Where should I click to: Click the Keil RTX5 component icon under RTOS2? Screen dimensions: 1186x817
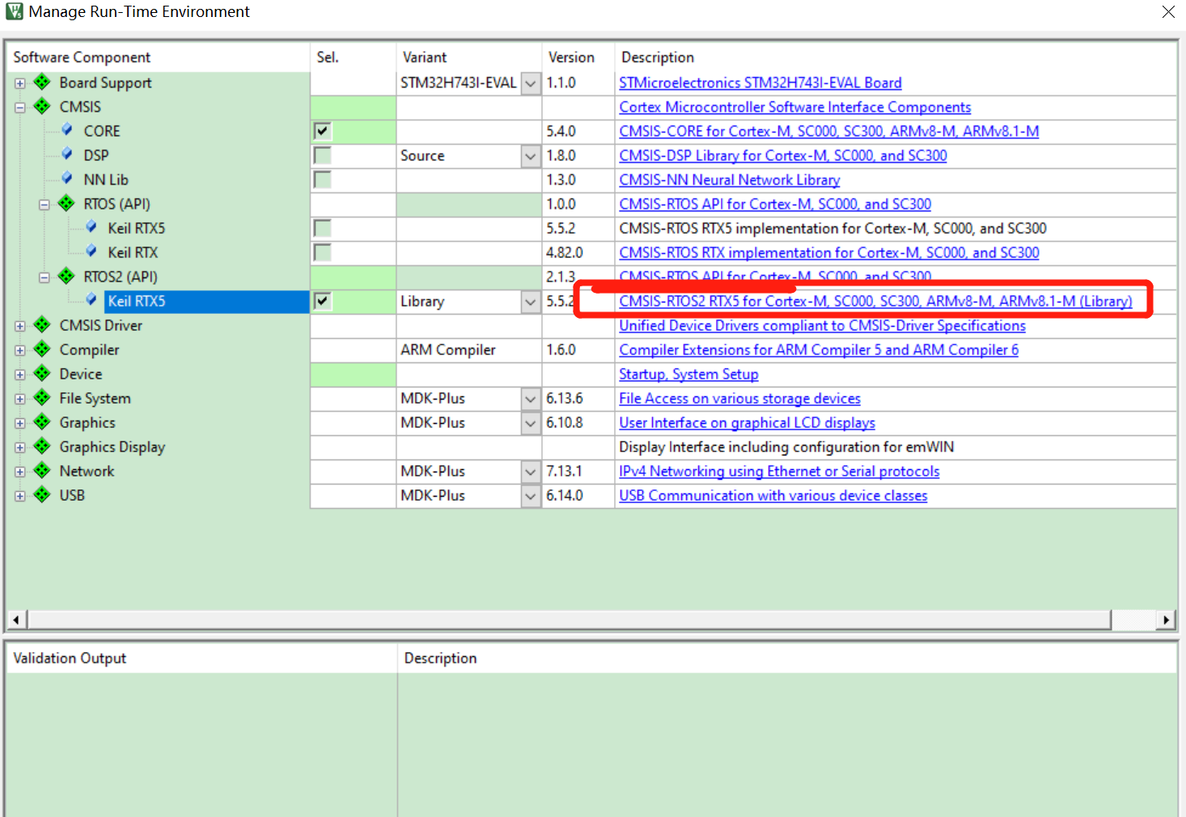90,300
